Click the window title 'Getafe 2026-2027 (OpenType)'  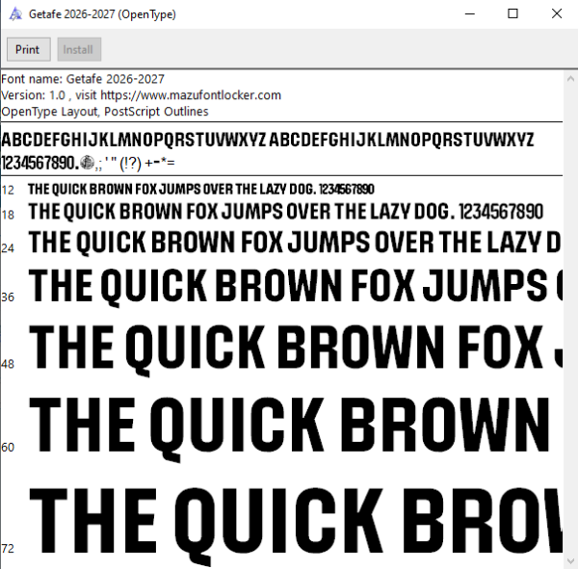pyautogui.click(x=102, y=14)
